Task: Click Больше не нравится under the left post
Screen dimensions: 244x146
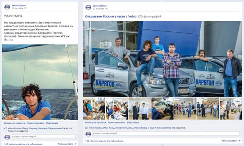Action: 14,123
